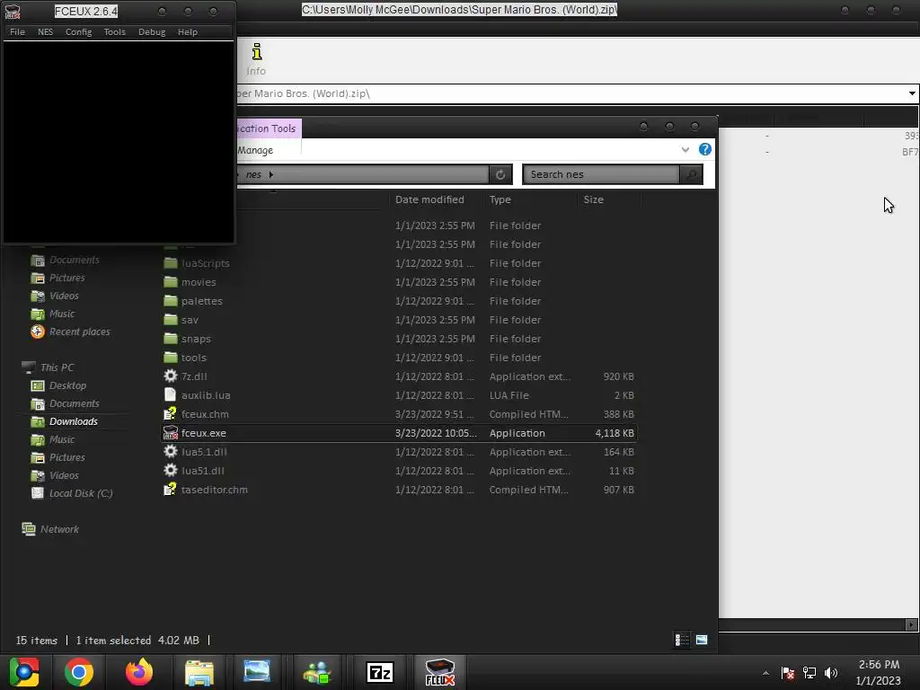Select the Application Tools ribbon tab

pos(269,128)
